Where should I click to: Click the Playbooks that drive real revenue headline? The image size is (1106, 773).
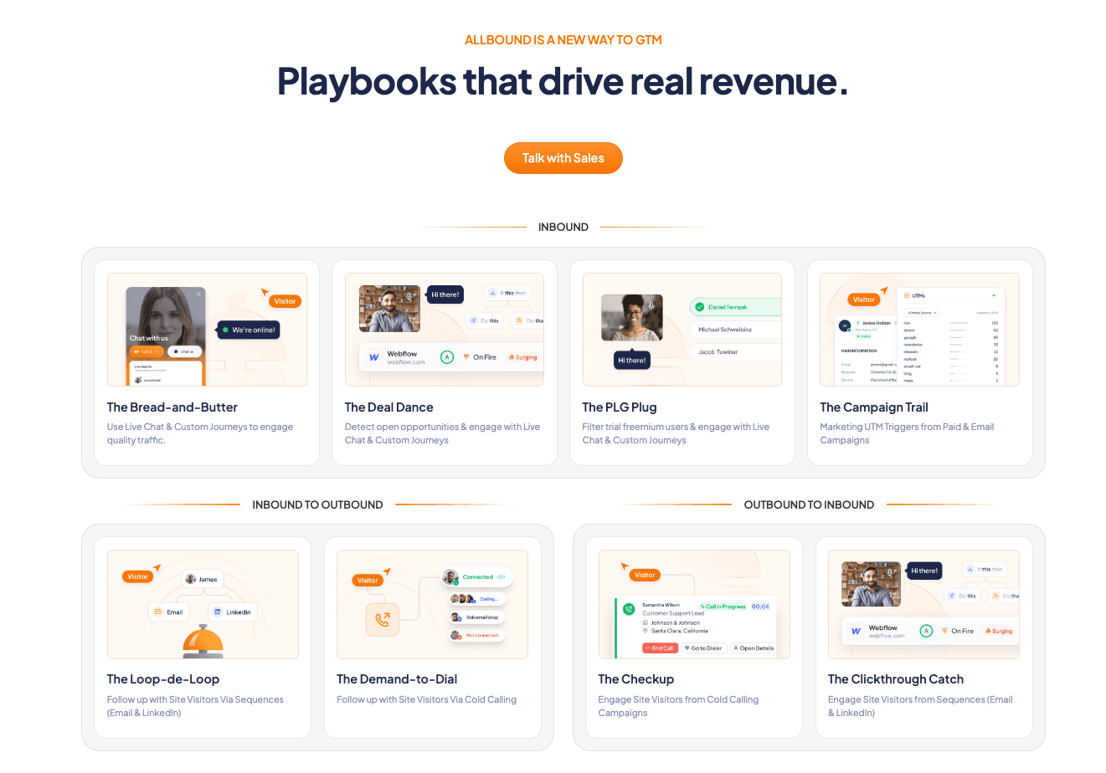(563, 81)
